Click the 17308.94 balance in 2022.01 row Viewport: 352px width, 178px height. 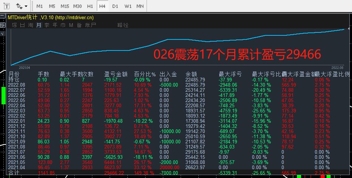[195, 121]
